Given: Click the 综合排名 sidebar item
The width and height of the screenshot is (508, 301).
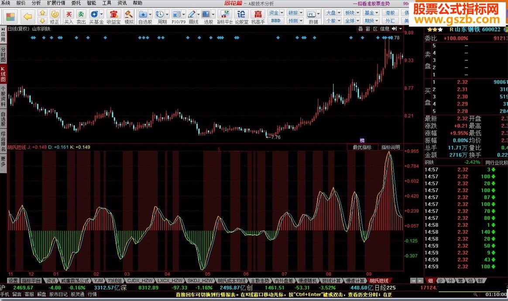Looking at the screenshot, I should pyautogui.click(x=3, y=141).
